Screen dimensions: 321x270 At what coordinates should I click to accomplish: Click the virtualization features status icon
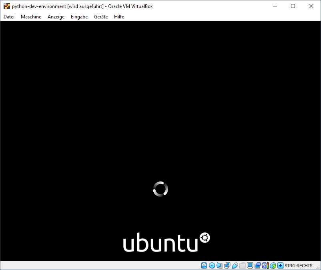(x=265, y=265)
